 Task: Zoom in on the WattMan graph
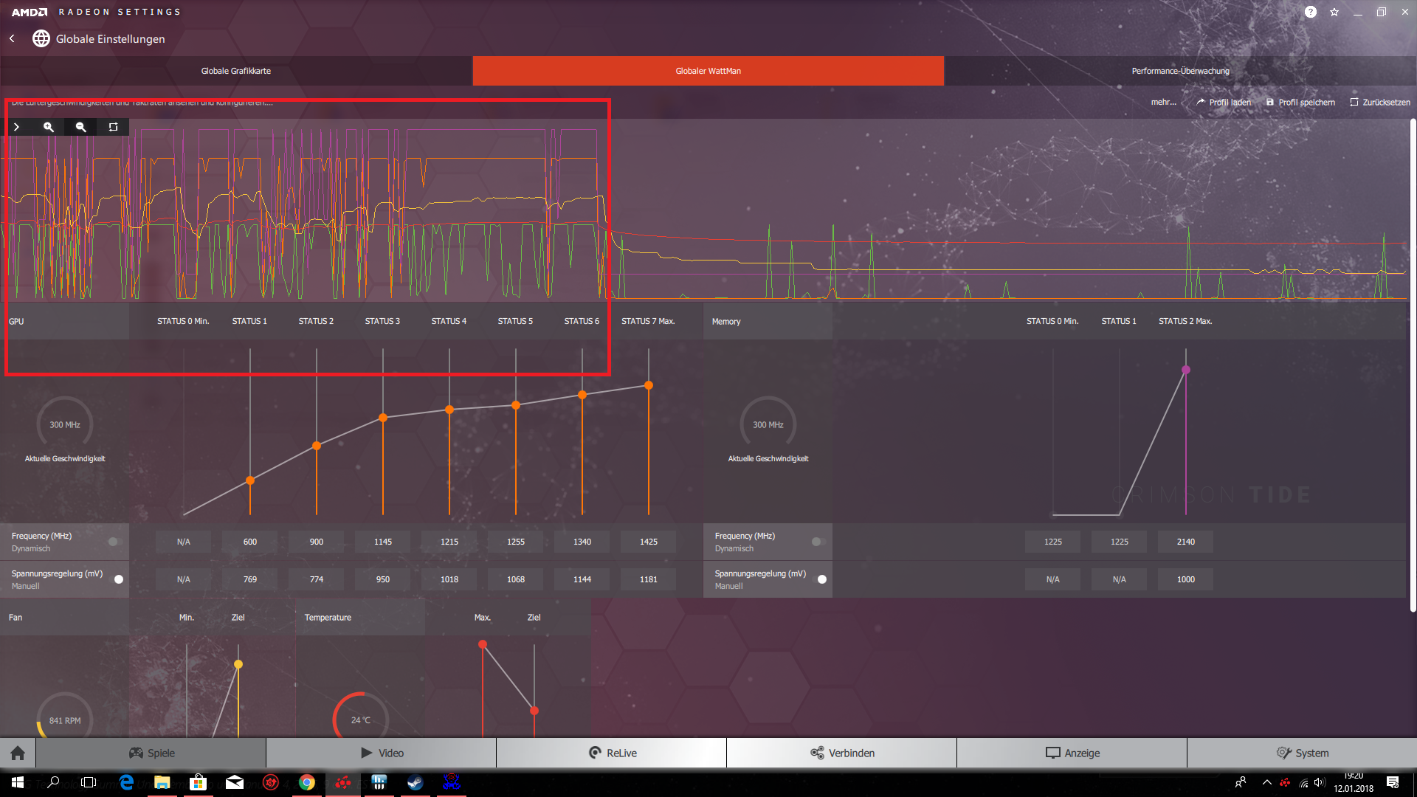click(x=49, y=127)
